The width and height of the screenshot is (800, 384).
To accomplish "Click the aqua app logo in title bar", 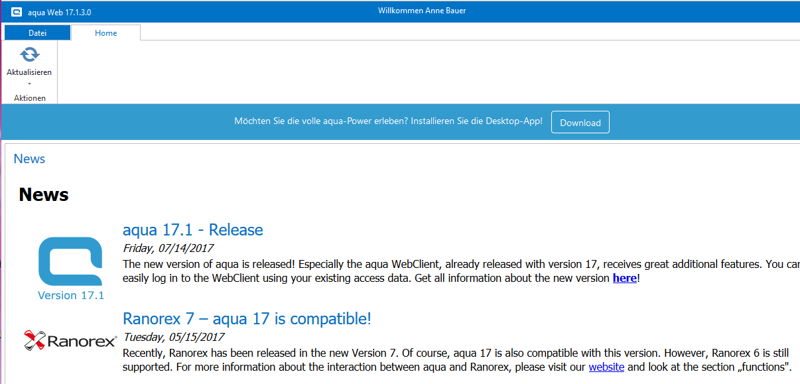I will click(x=17, y=12).
